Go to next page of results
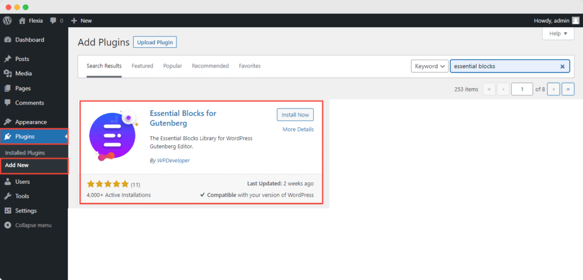The width and height of the screenshot is (583, 280). pos(553,89)
